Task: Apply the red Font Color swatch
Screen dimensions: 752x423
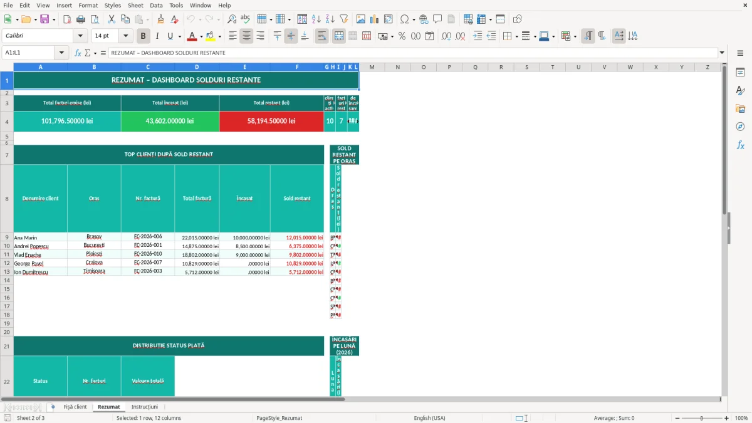Action: click(192, 36)
